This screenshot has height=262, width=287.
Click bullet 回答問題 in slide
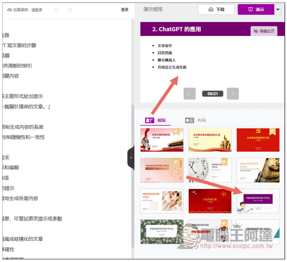(165, 53)
